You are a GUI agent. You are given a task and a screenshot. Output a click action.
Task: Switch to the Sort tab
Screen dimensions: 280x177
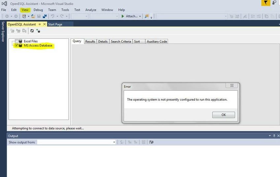[139, 42]
